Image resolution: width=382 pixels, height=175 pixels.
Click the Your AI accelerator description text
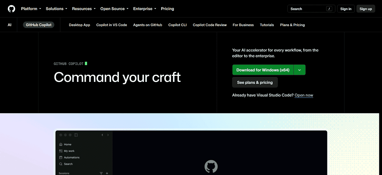pyautogui.click(x=275, y=53)
